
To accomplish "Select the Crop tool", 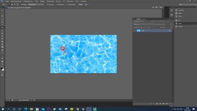I will point(2,22).
